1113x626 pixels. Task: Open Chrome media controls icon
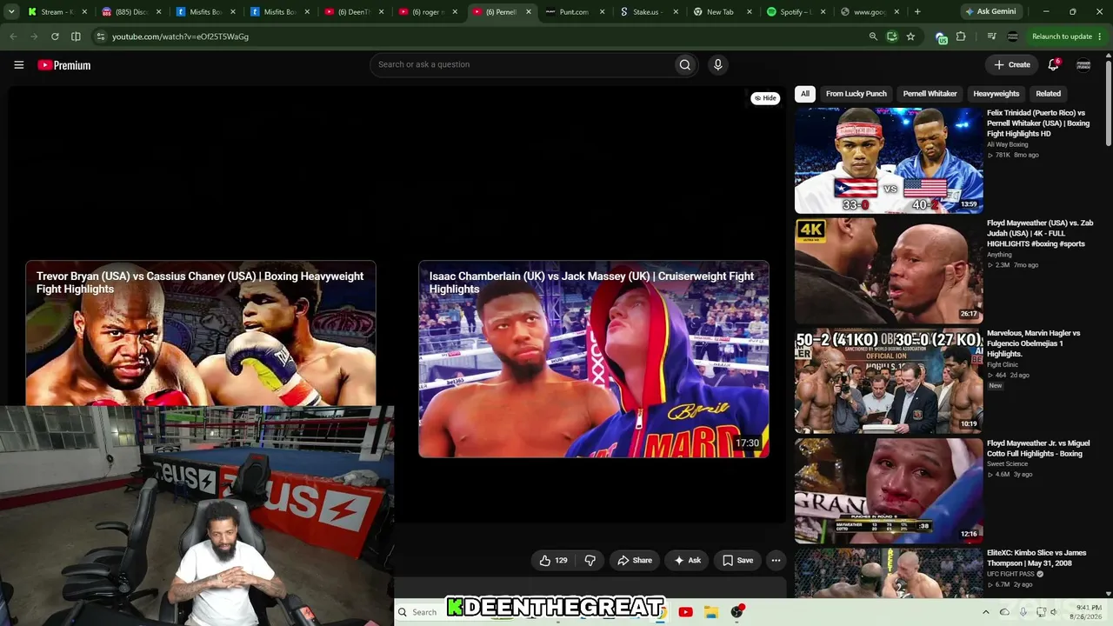[x=991, y=37]
